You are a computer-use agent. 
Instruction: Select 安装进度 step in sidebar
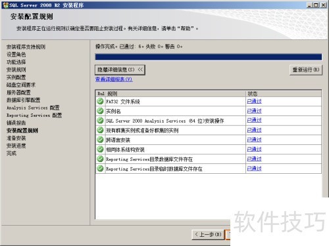click(x=16, y=146)
